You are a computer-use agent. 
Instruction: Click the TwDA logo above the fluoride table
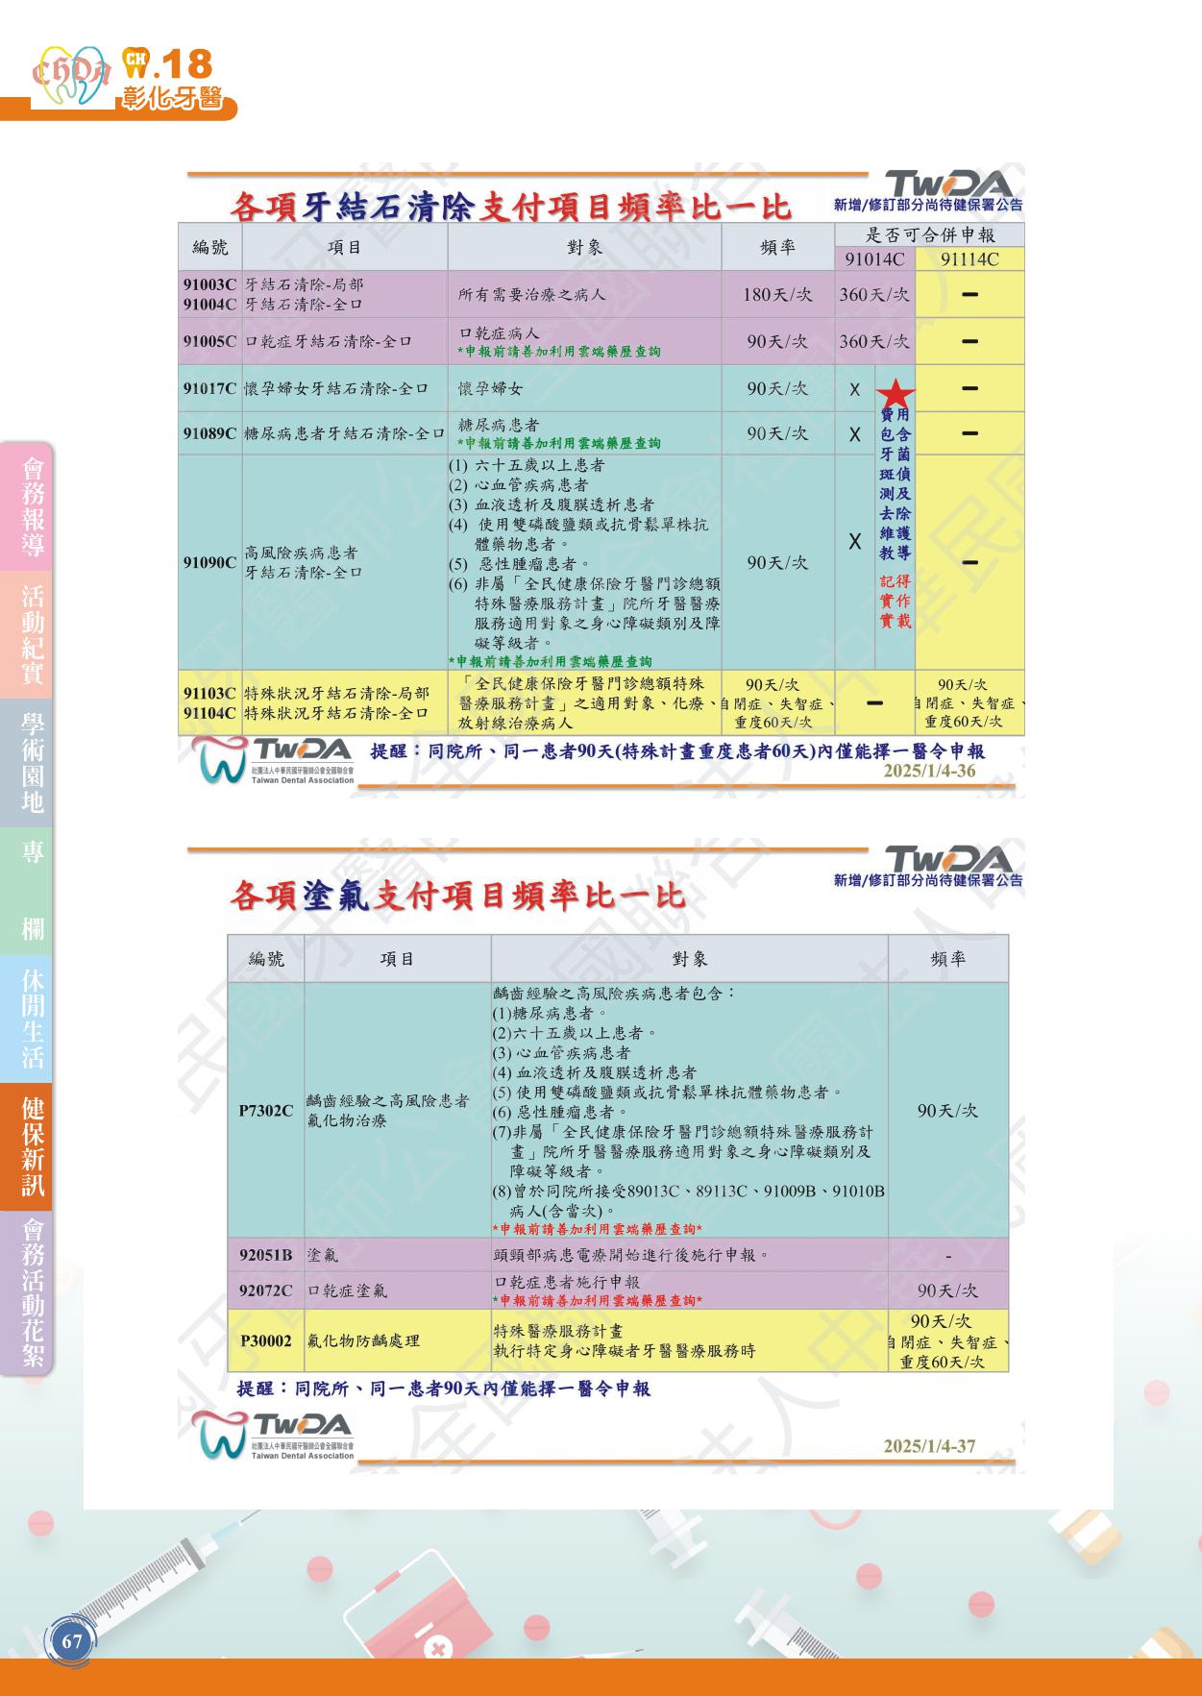pos(948,857)
